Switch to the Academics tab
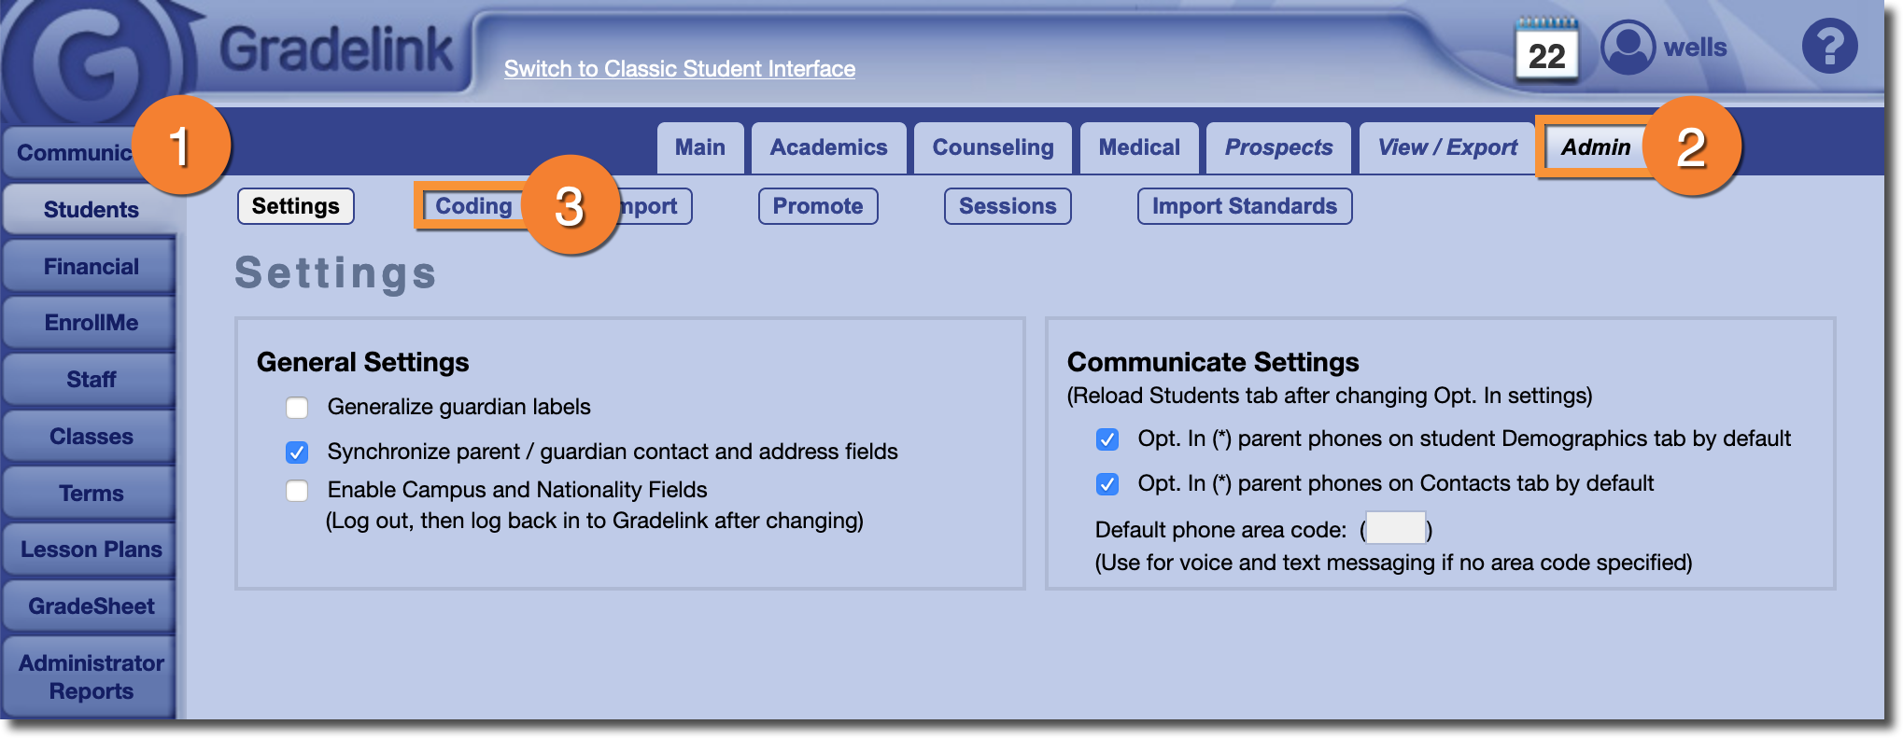This screenshot has height=738, width=1903. [x=828, y=147]
